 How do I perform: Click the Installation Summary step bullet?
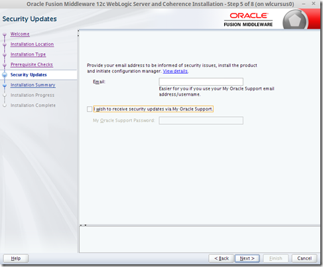pyautogui.click(x=5, y=85)
